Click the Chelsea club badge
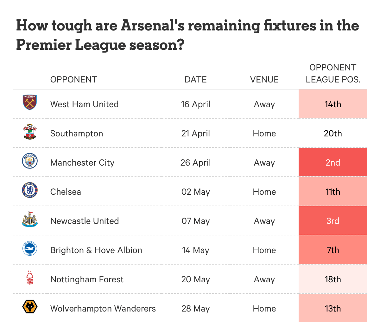The height and width of the screenshot is (335, 380). 30,190
